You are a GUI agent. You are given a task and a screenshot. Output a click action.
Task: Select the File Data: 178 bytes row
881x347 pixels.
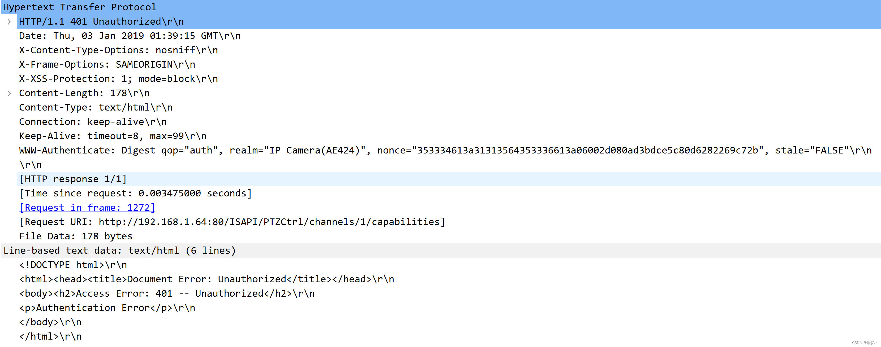click(x=76, y=236)
